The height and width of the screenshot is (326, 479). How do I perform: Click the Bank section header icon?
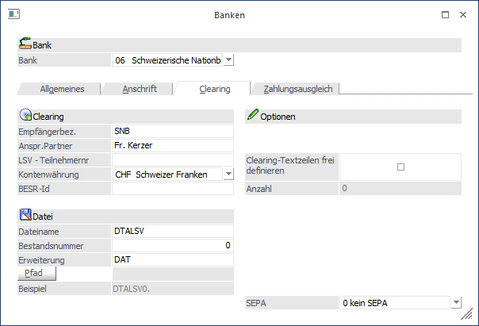pos(25,45)
